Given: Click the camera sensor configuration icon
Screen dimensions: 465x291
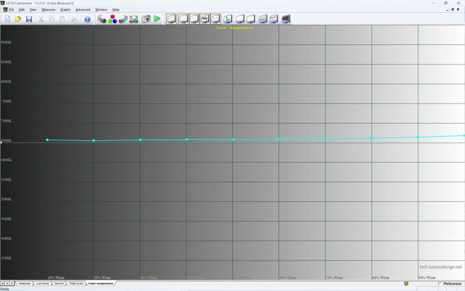Looking at the screenshot, I should pyautogui.click(x=146, y=19).
